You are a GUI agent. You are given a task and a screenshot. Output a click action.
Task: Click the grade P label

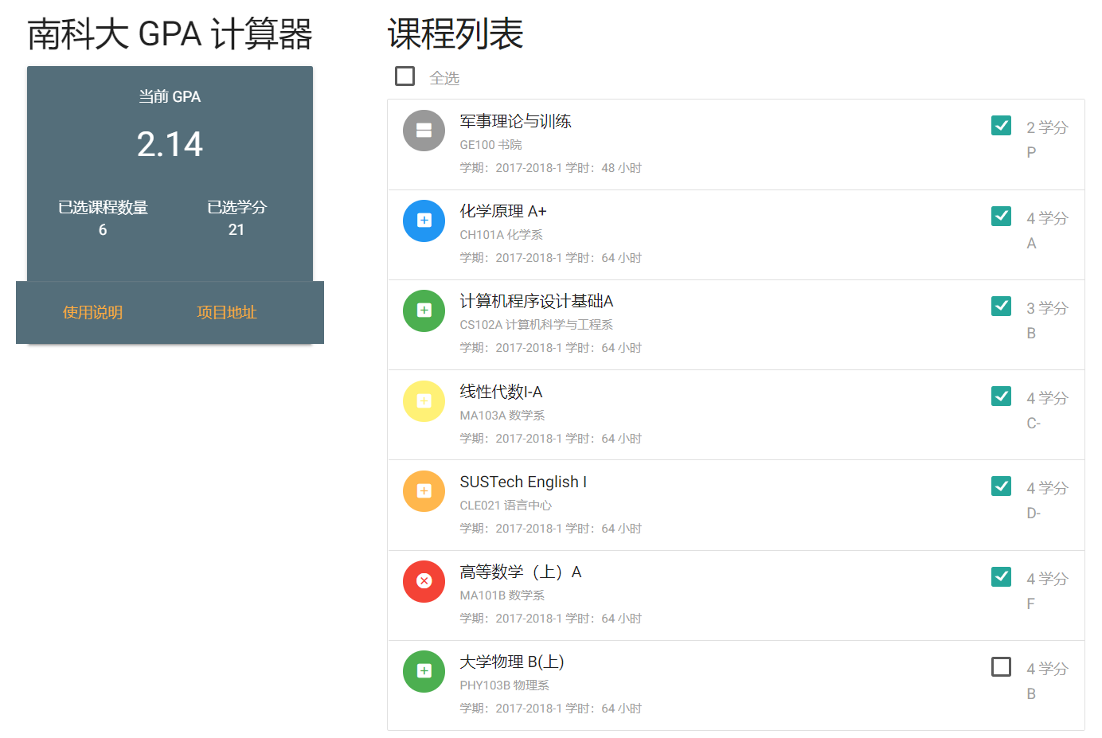(1031, 153)
